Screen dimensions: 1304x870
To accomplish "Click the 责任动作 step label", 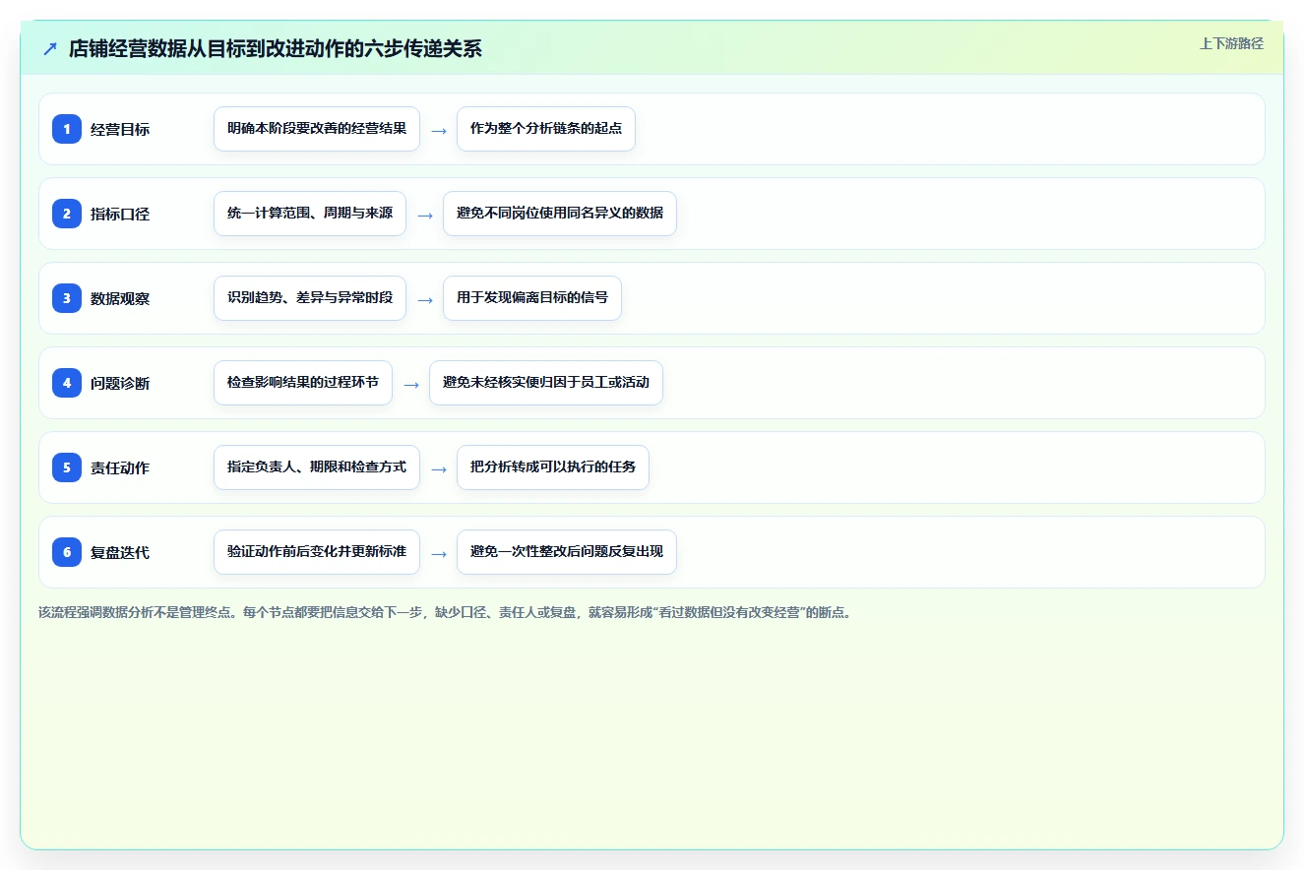I will [x=120, y=467].
